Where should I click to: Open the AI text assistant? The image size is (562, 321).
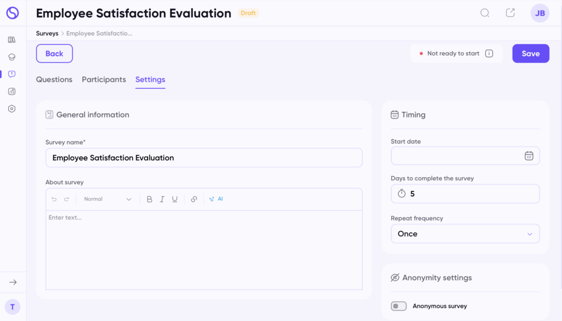[x=216, y=199]
